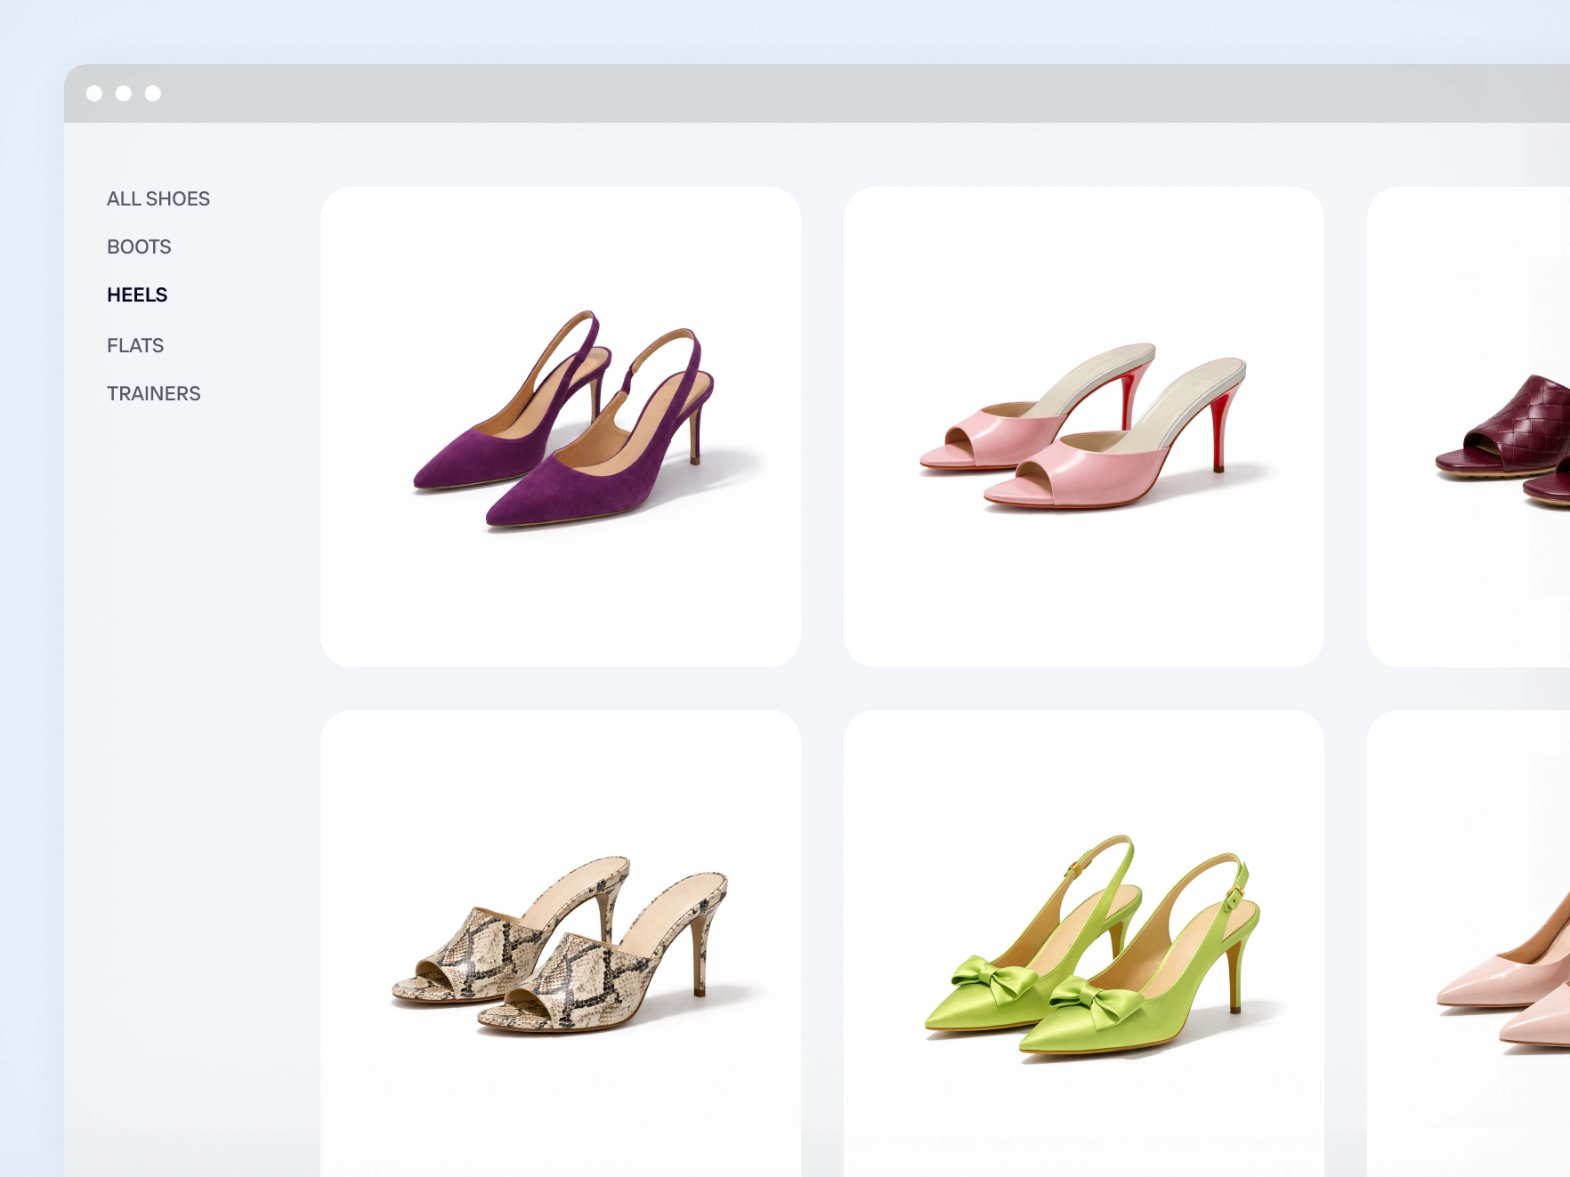1570x1177 pixels.
Task: Open the purple suede slingback heels
Action: pos(561,426)
